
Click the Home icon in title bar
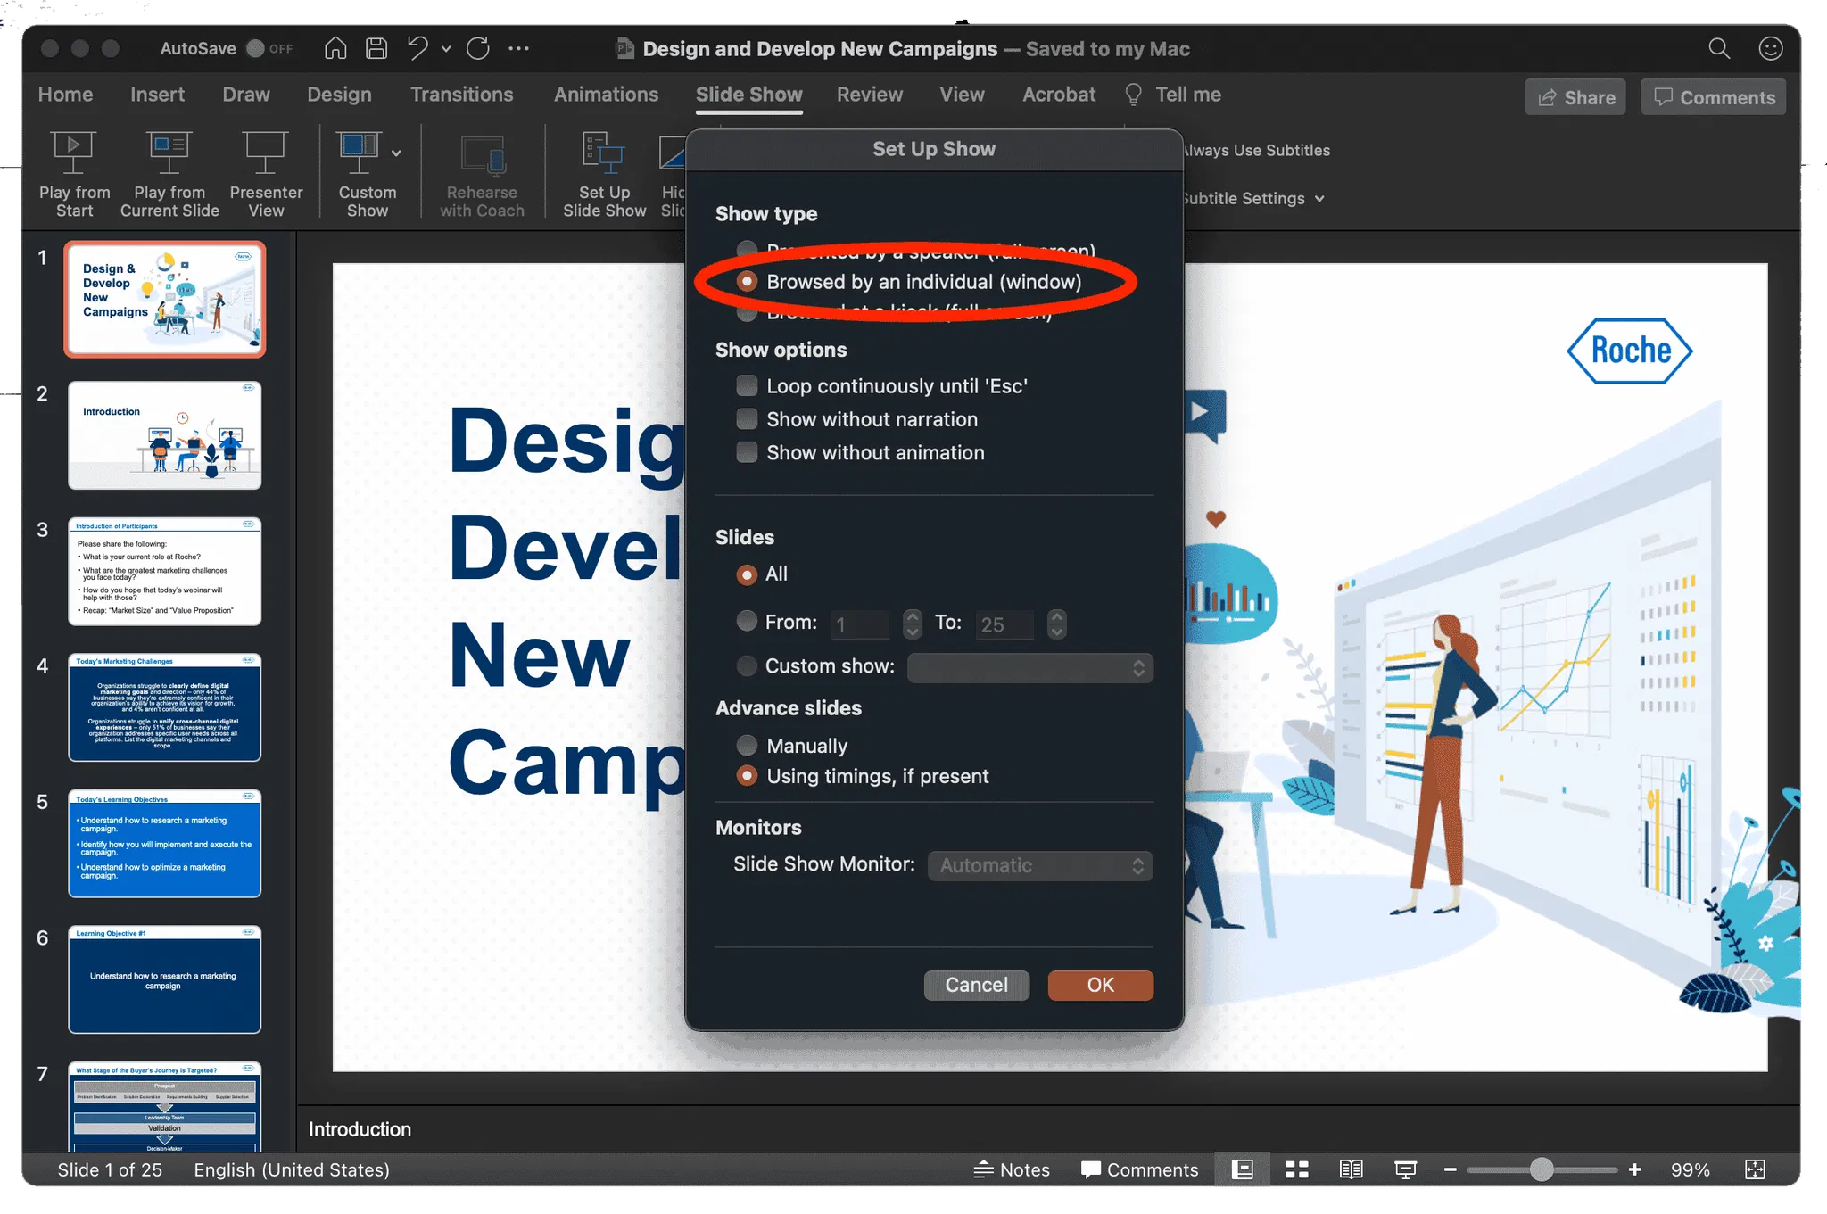335,48
